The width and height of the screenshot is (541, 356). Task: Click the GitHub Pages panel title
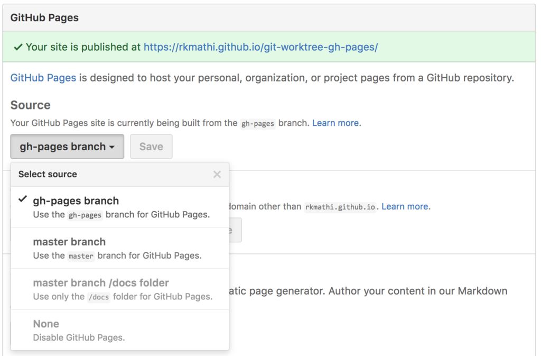pyautogui.click(x=44, y=17)
